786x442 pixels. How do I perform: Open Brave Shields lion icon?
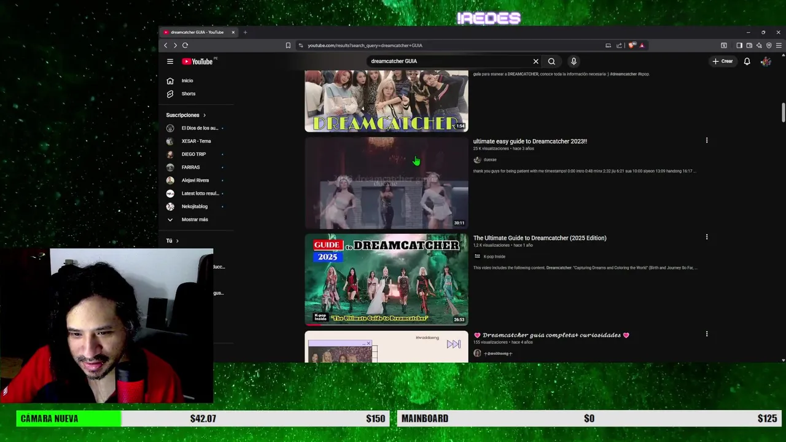pyautogui.click(x=632, y=45)
